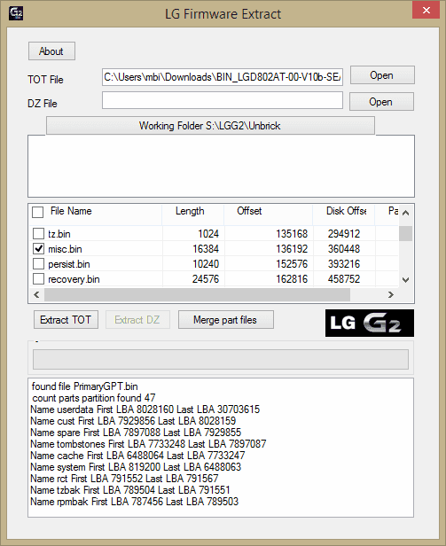Click the 'Name rct' log line
This screenshot has height=546, width=446.
(x=124, y=478)
